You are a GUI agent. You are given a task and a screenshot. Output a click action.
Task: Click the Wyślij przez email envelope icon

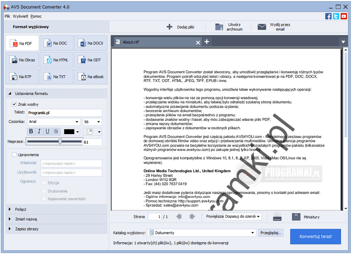pyautogui.click(x=262, y=27)
